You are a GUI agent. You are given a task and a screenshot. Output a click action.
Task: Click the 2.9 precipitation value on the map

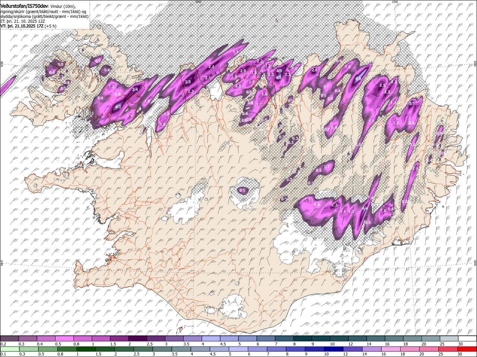[243, 71]
